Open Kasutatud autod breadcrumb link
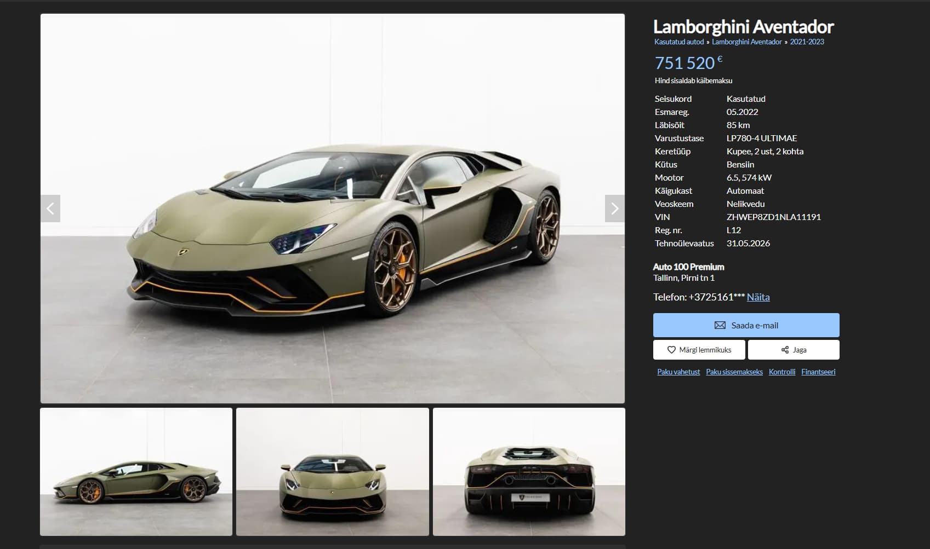Screen dimensions: 930x549 click(678, 42)
